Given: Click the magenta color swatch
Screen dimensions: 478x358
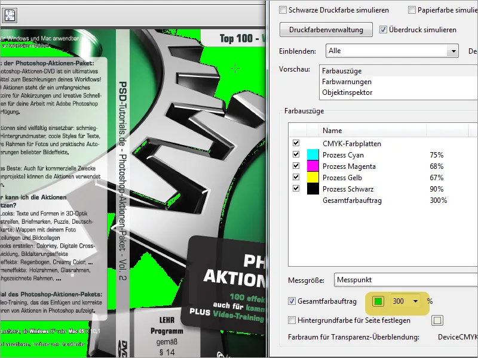Looking at the screenshot, I should (x=312, y=166).
